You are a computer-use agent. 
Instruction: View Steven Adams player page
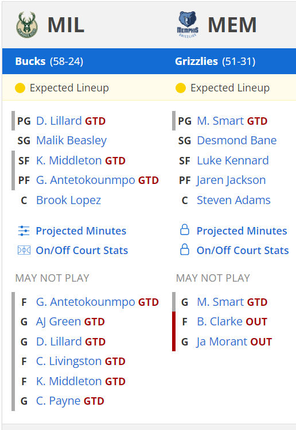tap(233, 200)
